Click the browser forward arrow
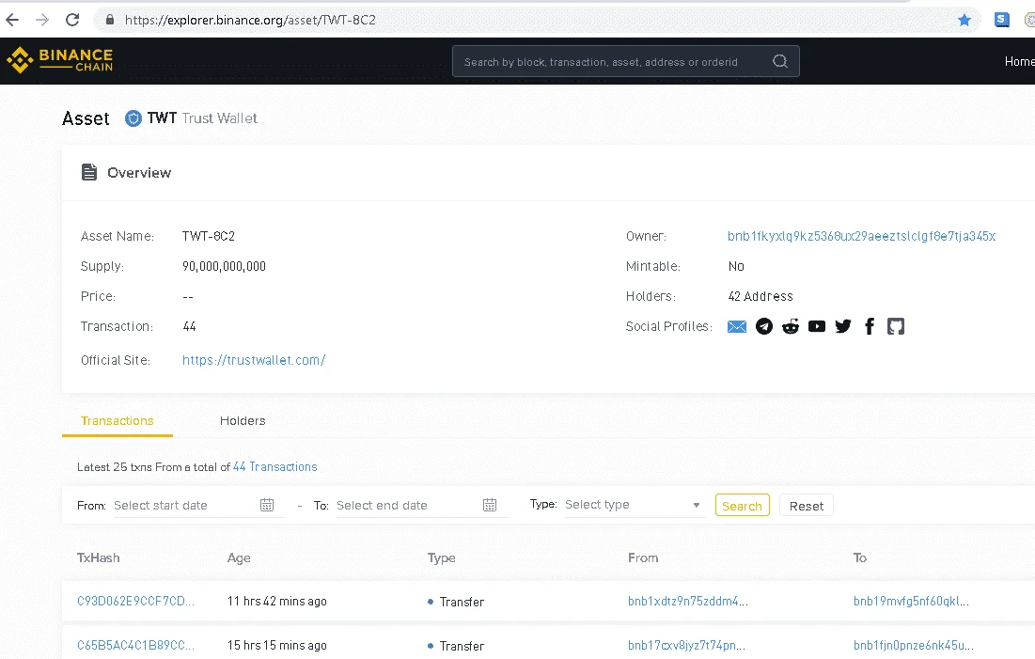This screenshot has height=659, width=1035. tap(42, 20)
